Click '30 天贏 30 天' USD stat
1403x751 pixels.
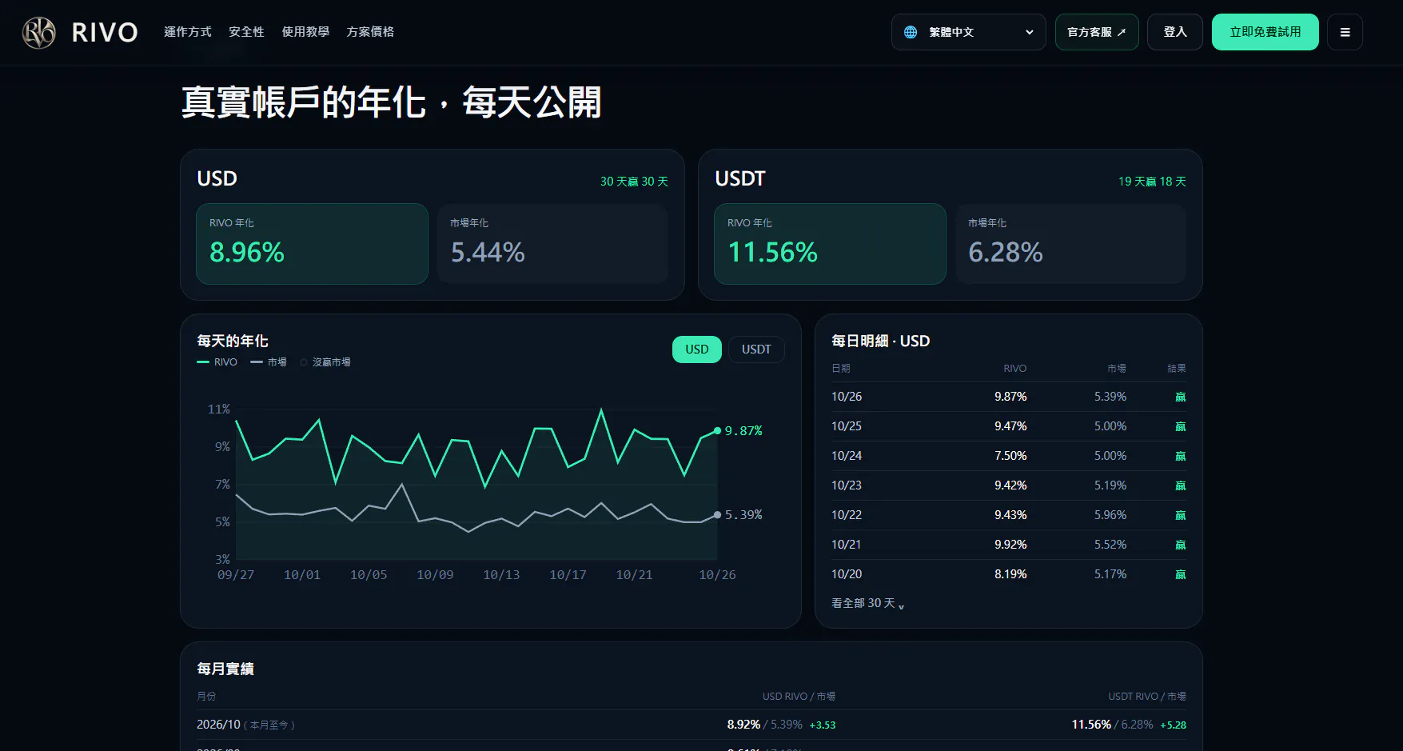pyautogui.click(x=634, y=182)
